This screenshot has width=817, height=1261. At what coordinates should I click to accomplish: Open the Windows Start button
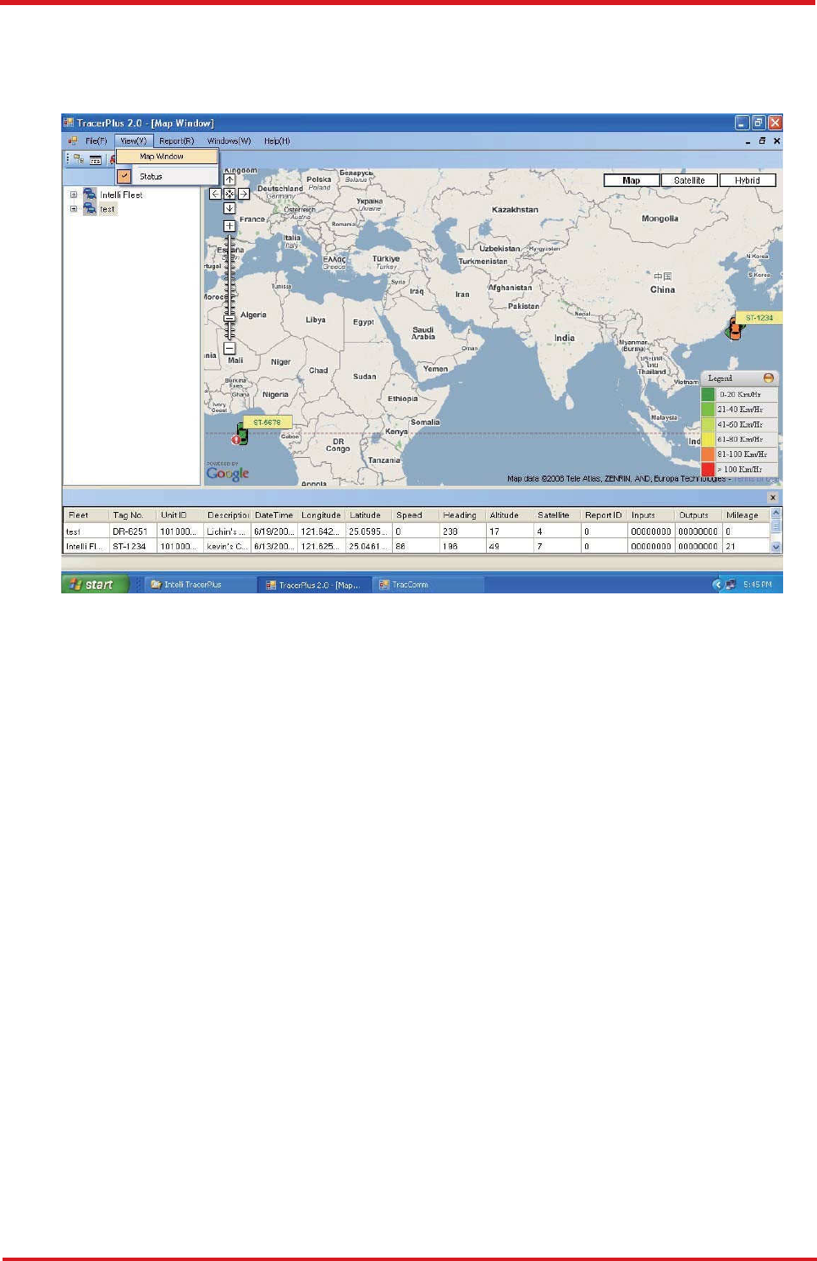click(94, 584)
